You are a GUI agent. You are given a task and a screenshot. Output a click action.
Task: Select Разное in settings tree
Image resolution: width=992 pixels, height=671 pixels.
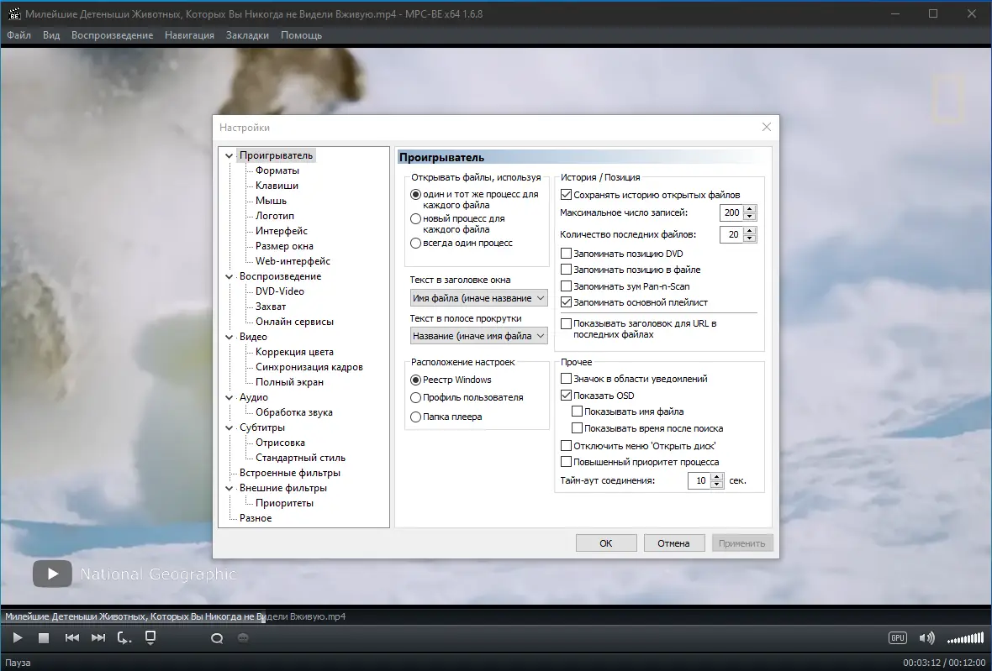pyautogui.click(x=256, y=518)
